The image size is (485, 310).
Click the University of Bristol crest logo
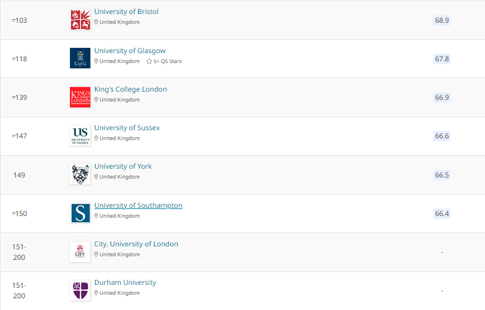tap(80, 20)
